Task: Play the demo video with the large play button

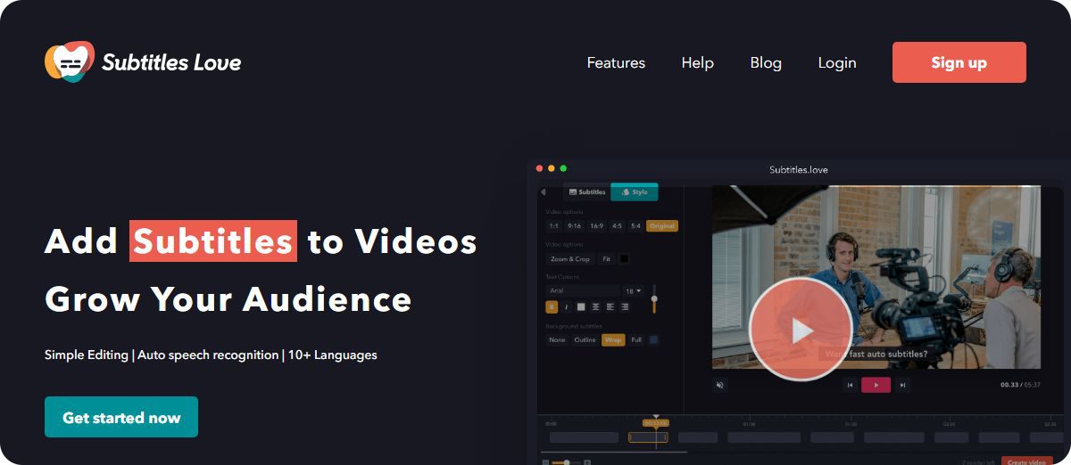Action: click(x=801, y=330)
